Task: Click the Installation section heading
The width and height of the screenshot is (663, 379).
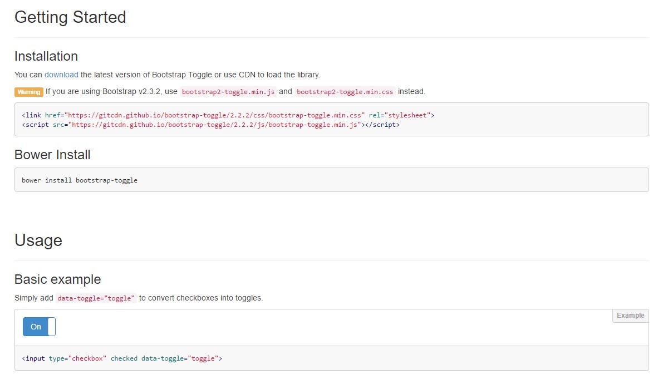Action: click(x=46, y=56)
